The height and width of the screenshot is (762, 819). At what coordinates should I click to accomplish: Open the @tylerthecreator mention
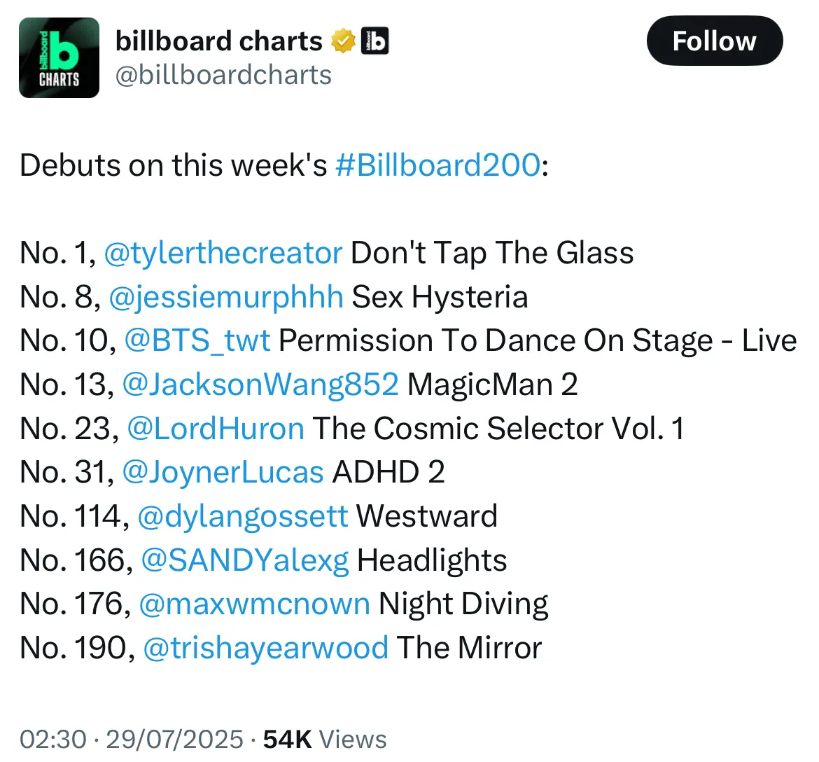pos(223,253)
